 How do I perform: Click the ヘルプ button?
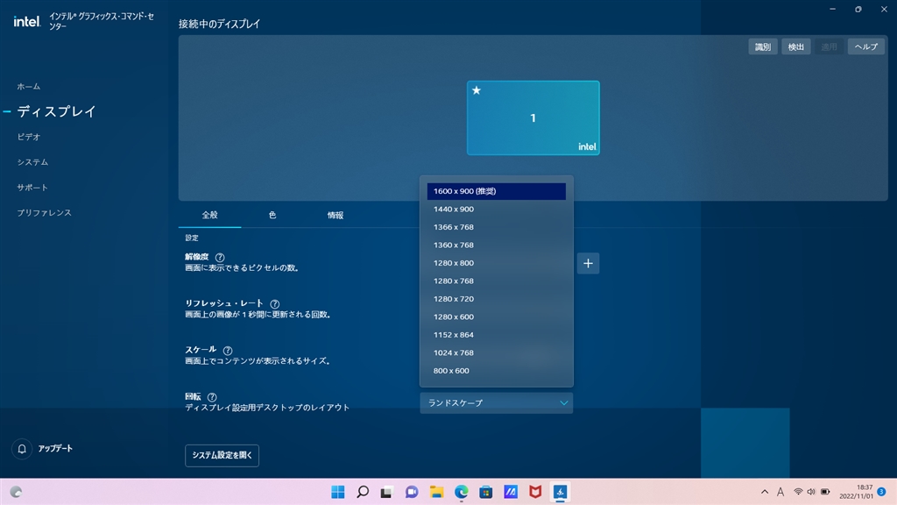(866, 47)
